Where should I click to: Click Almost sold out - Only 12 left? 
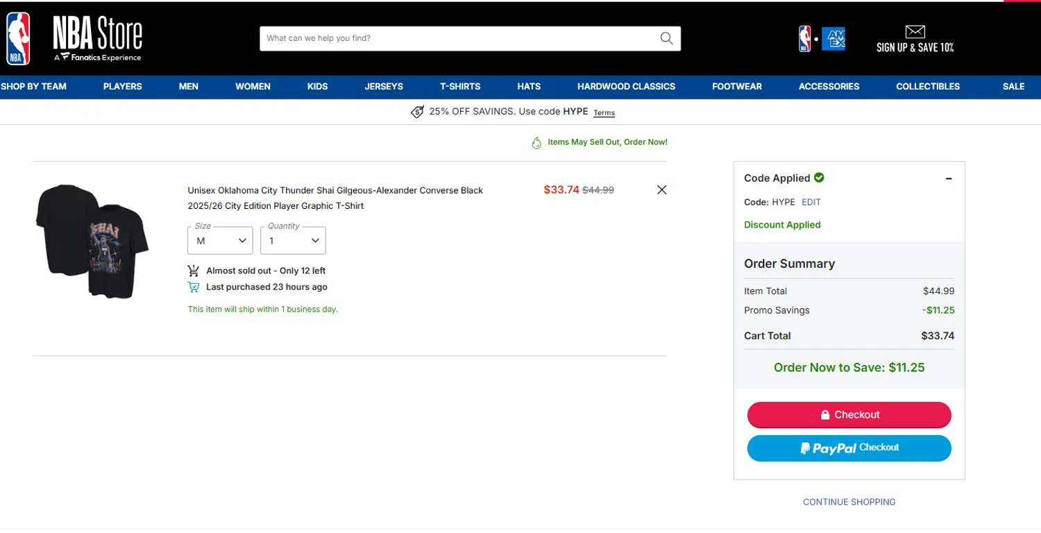pyautogui.click(x=266, y=271)
